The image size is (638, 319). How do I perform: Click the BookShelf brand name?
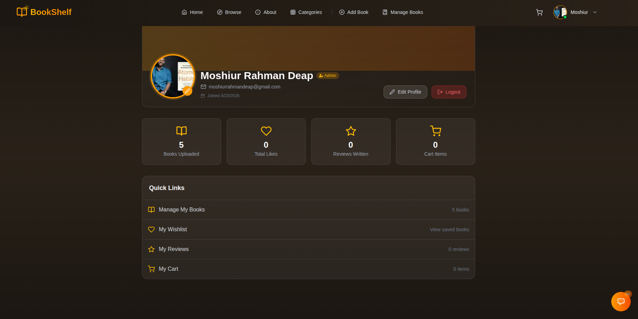[x=51, y=12]
